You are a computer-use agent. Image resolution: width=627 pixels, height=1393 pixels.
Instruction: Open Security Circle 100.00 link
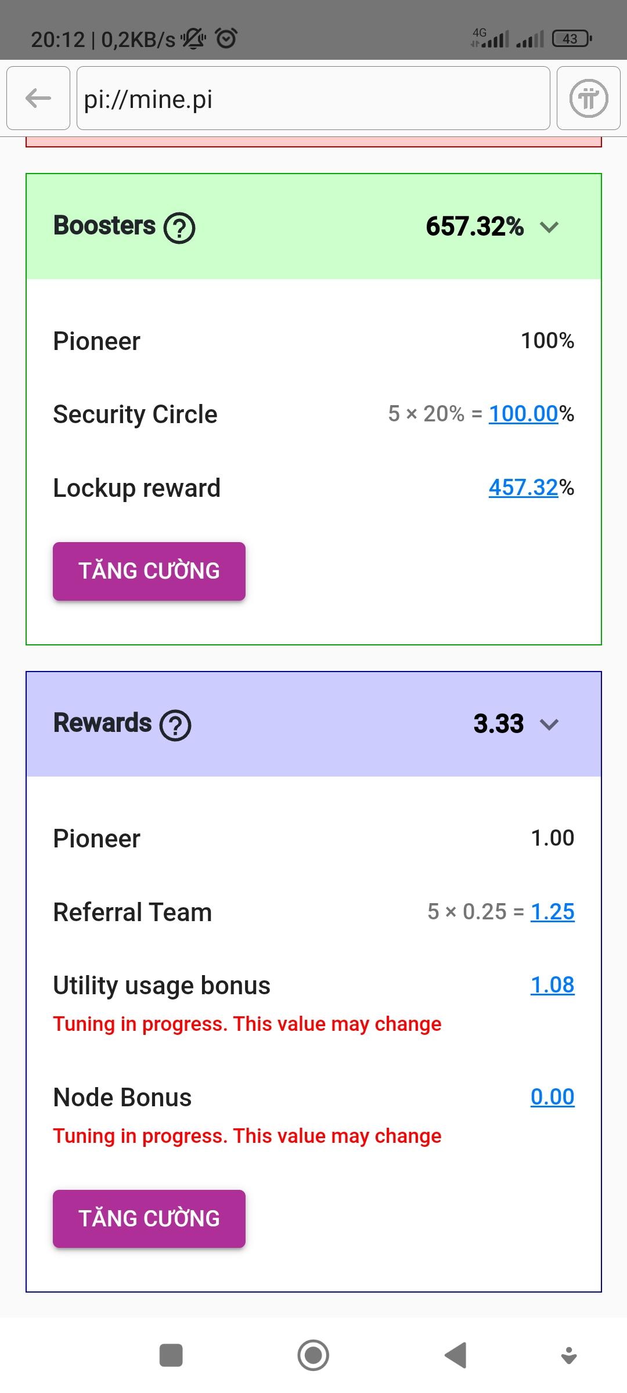pos(523,414)
